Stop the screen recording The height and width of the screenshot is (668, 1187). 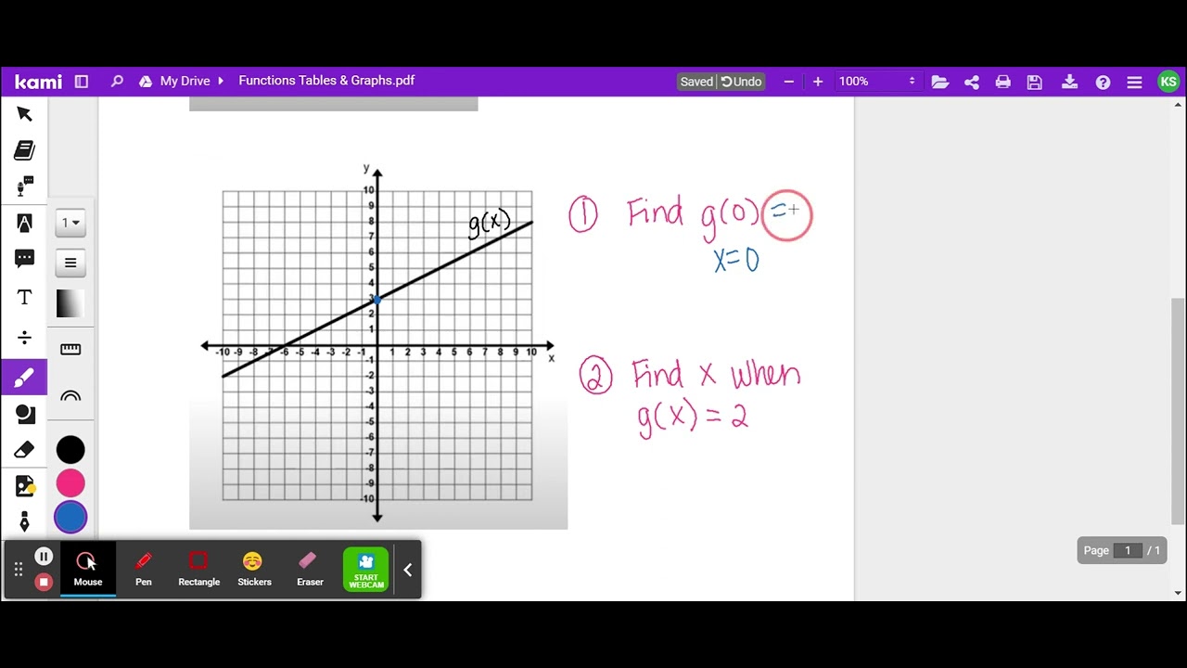[x=44, y=583]
